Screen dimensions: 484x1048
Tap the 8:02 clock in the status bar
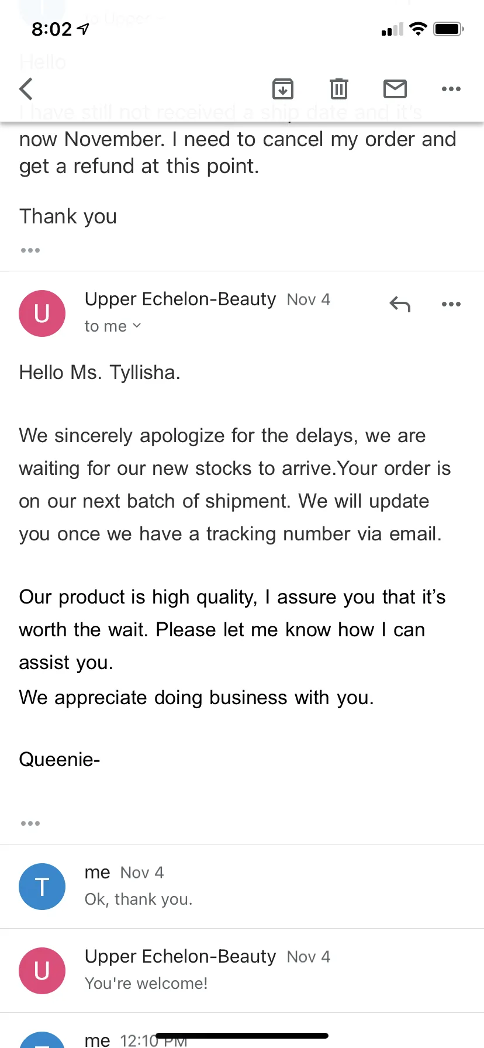[51, 29]
